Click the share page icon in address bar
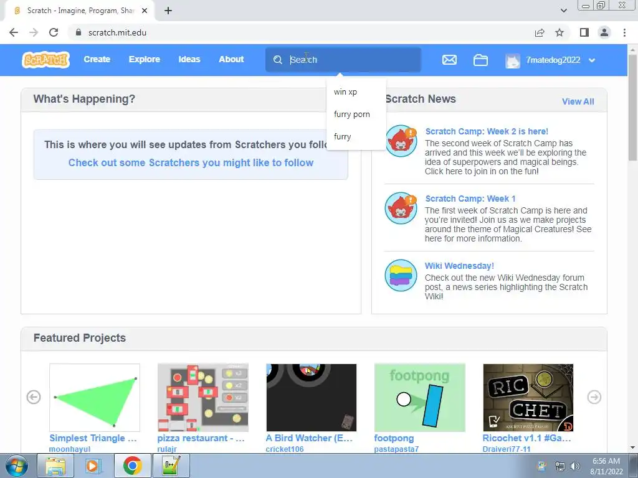This screenshot has width=638, height=478. [x=540, y=32]
